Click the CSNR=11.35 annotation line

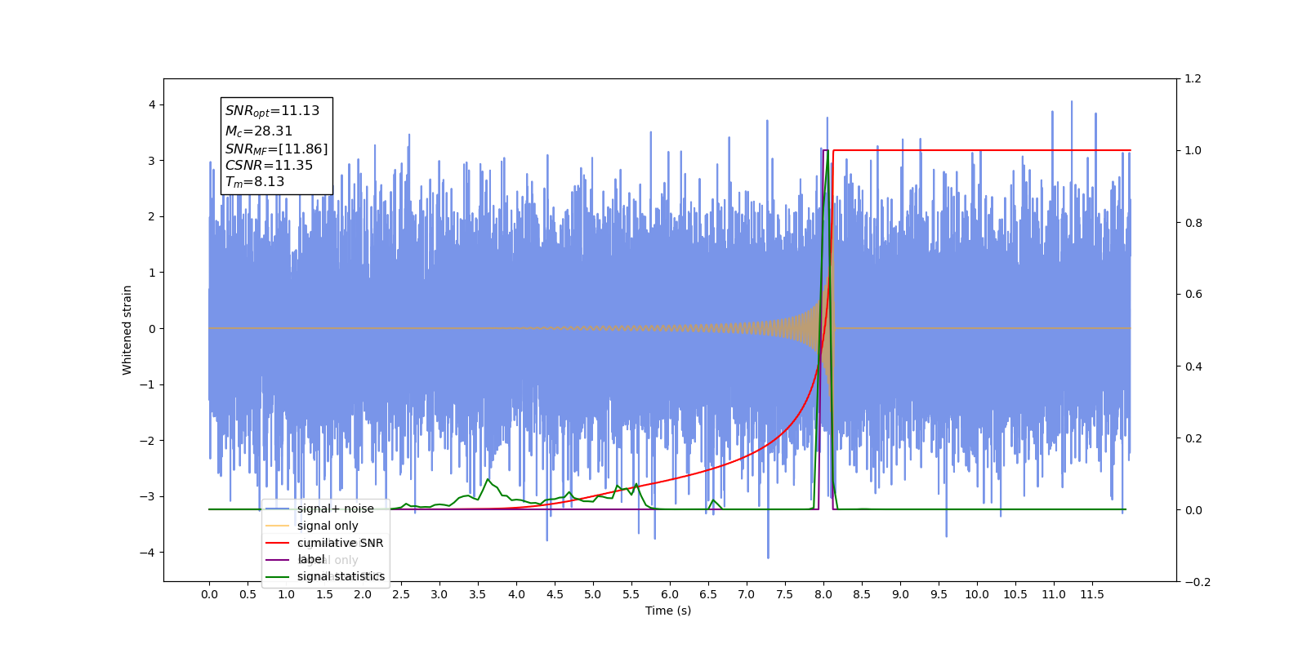(269, 165)
